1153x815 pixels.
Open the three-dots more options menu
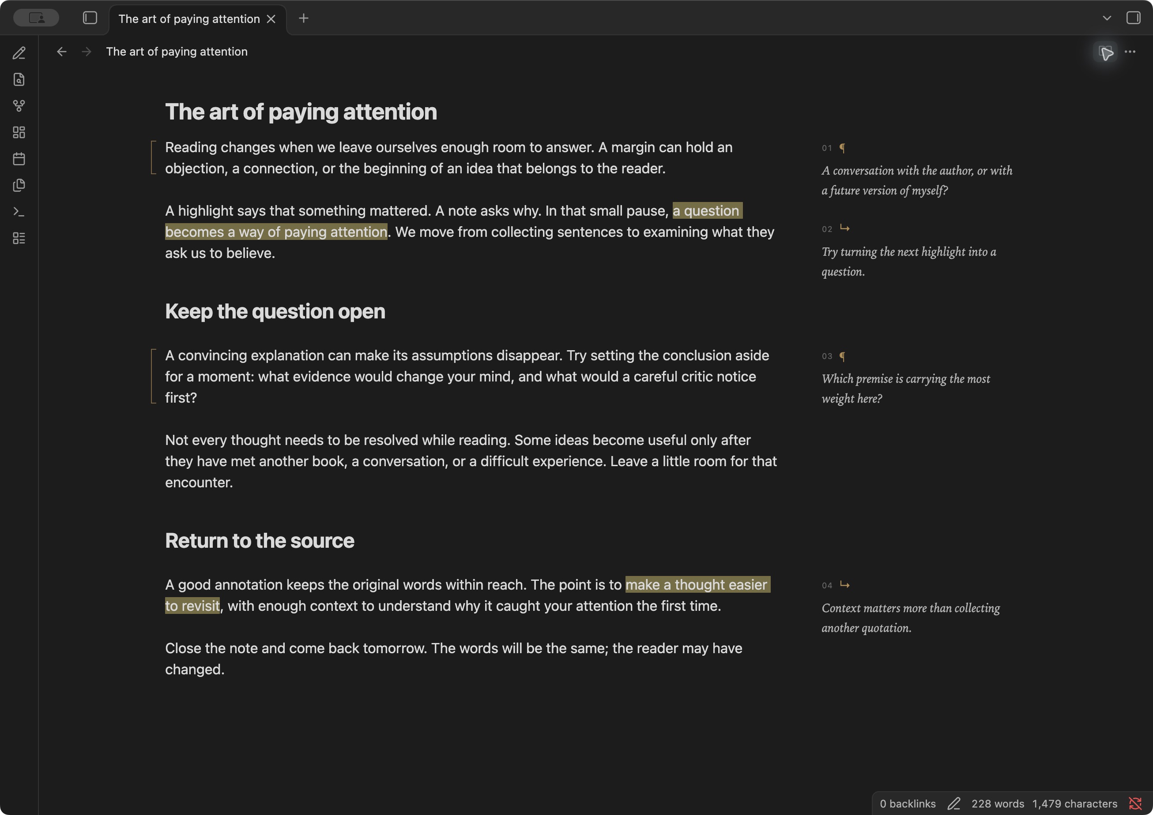point(1130,52)
